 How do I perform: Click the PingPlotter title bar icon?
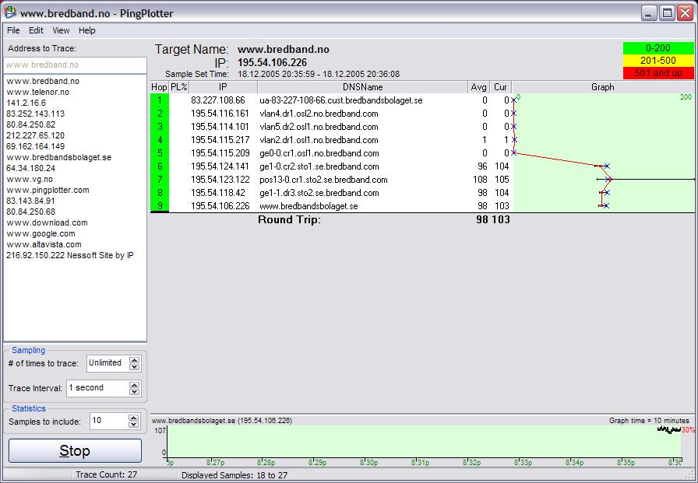(10, 13)
